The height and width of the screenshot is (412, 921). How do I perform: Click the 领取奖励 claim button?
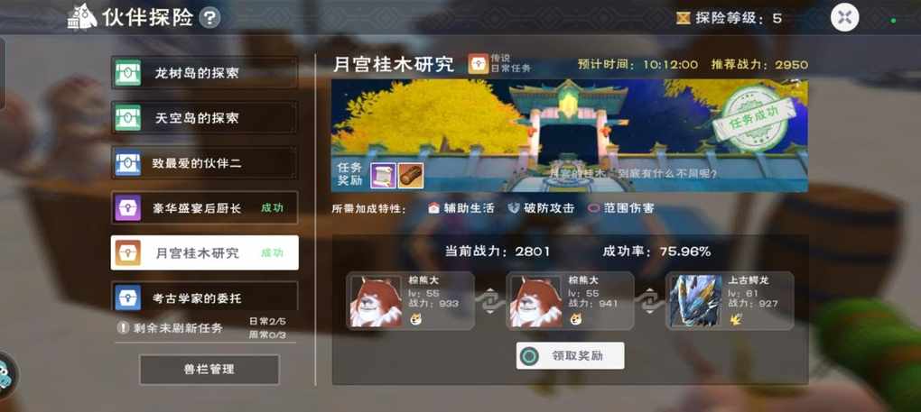point(571,356)
